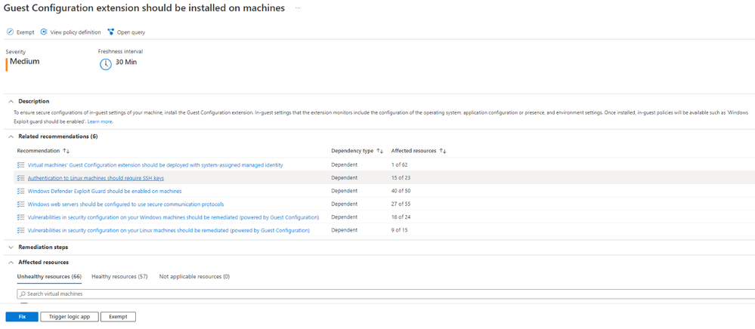The width and height of the screenshot is (755, 329).
Task: Switch to Not applicable resources tab
Action: tap(194, 277)
